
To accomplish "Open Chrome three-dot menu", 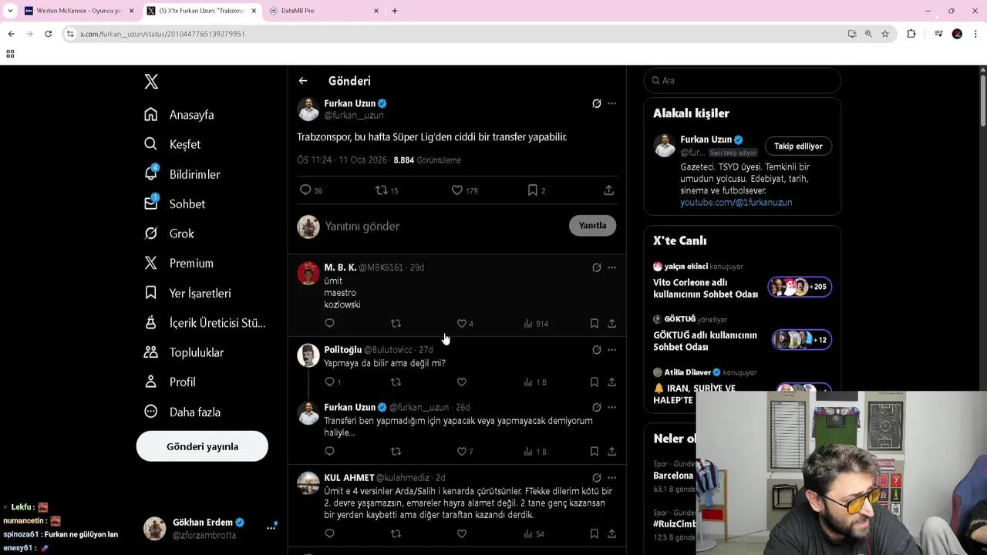I will (975, 34).
